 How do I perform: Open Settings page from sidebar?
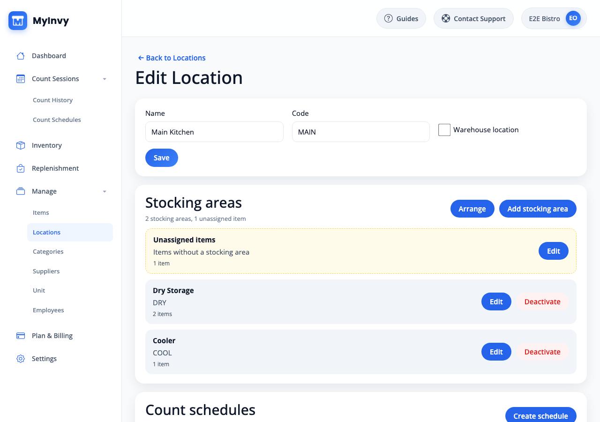(61, 359)
